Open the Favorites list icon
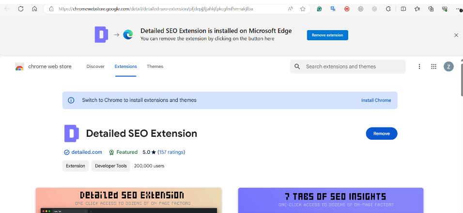 click(417, 9)
